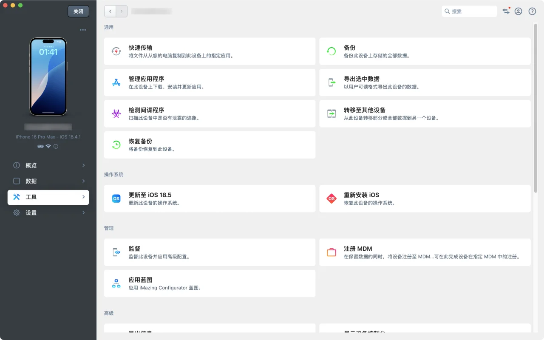Click the red OS icon for 重新安装 iOS
544x340 pixels.
pyautogui.click(x=331, y=198)
